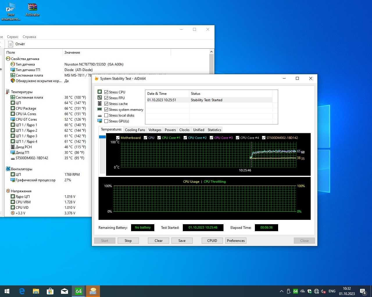Click the Температуры thermometer icon
This screenshot has height=297, width=372.
(x=8, y=92)
